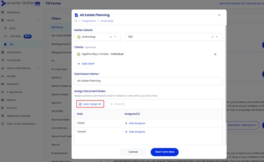The image size is (264, 162).
Task: Open the Companies section icon
Action: [3, 60]
